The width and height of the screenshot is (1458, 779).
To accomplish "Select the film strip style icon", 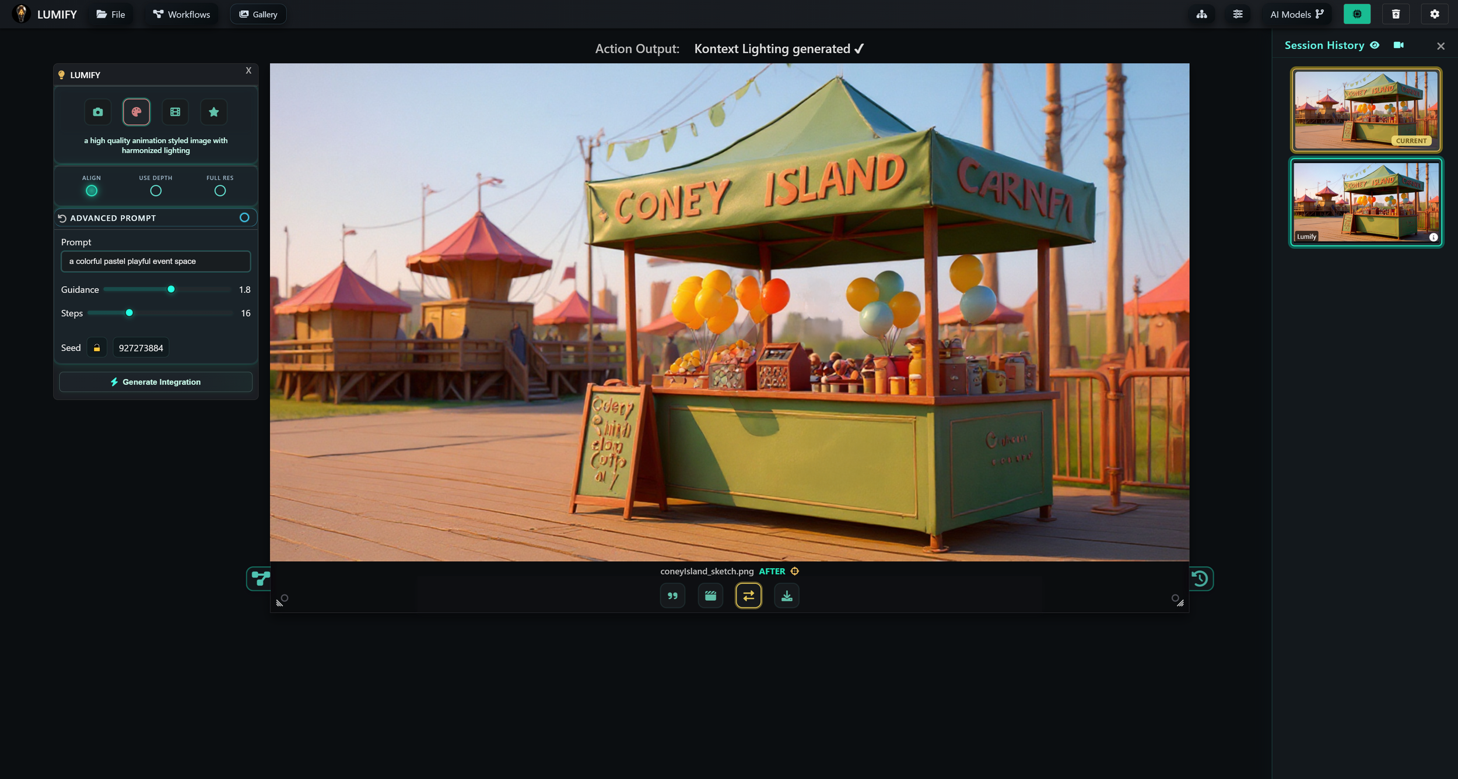I will coord(175,112).
